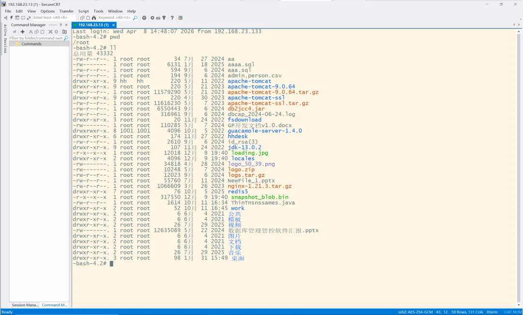Click the rightmost colorful toolbar icon

(181, 18)
